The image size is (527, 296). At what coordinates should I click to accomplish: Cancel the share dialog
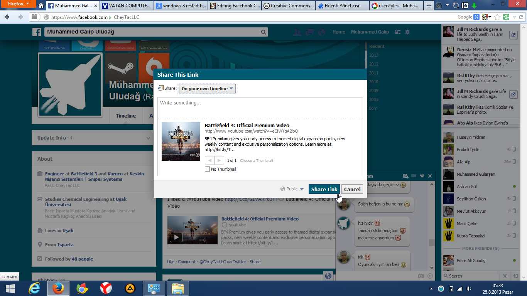coord(352,189)
